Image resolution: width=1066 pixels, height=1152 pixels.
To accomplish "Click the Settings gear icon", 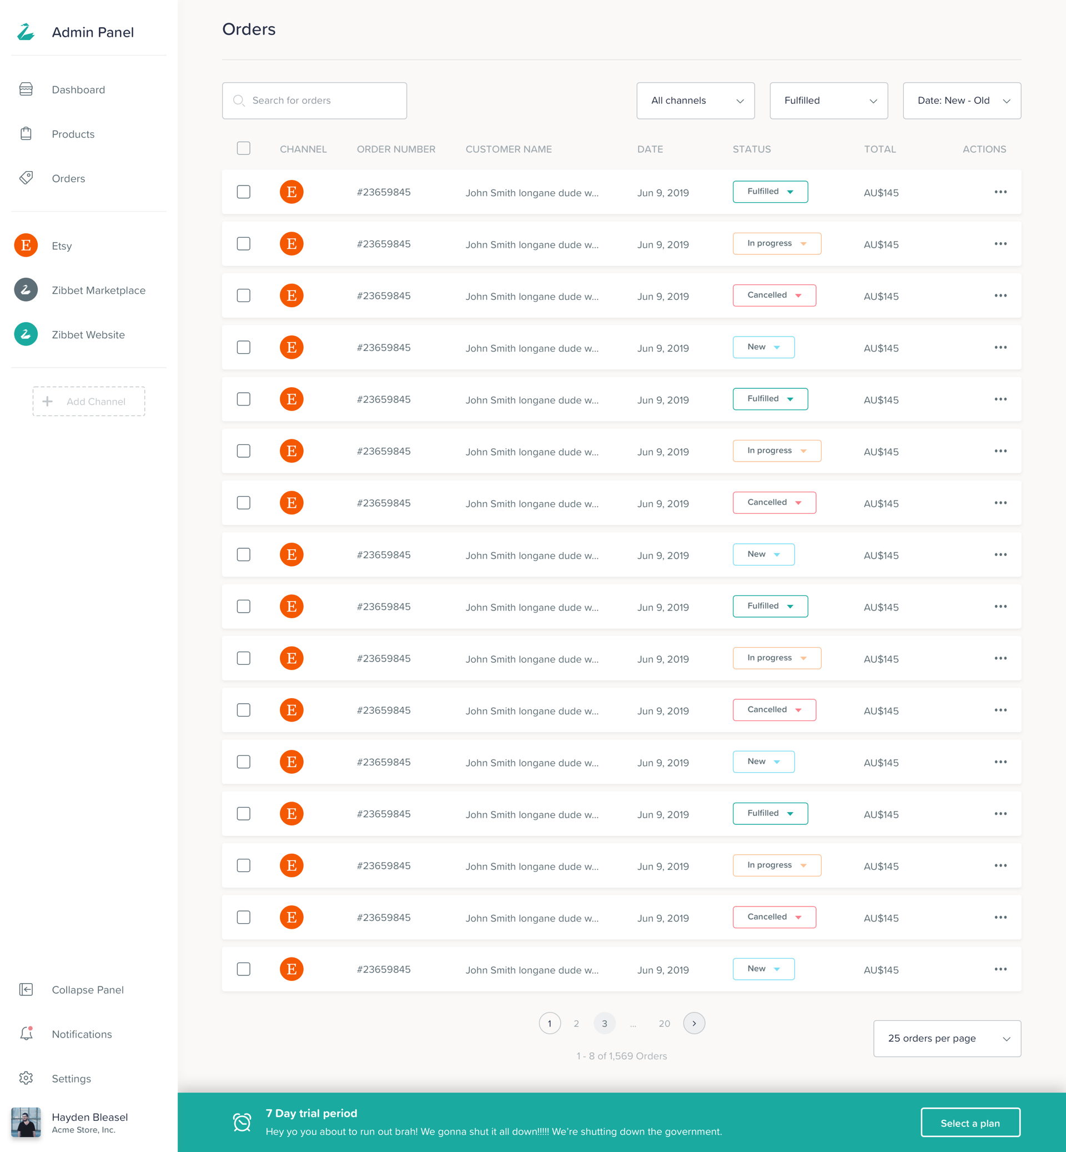I will 26,1078.
